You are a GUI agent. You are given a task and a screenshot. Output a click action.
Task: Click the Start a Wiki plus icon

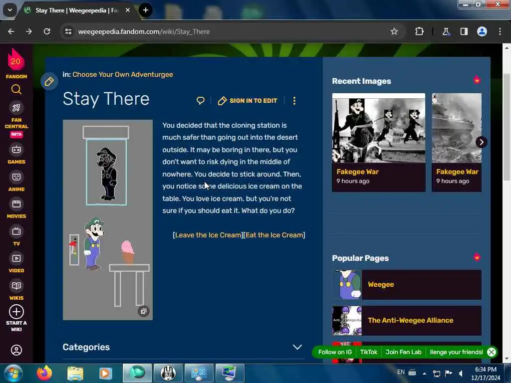tap(16, 312)
